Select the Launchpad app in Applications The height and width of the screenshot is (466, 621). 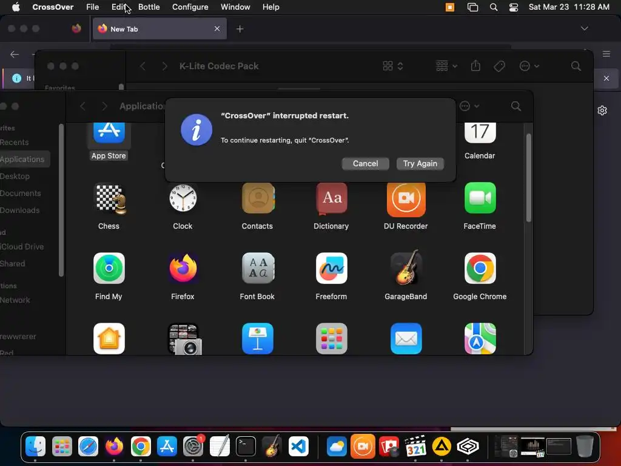332,339
